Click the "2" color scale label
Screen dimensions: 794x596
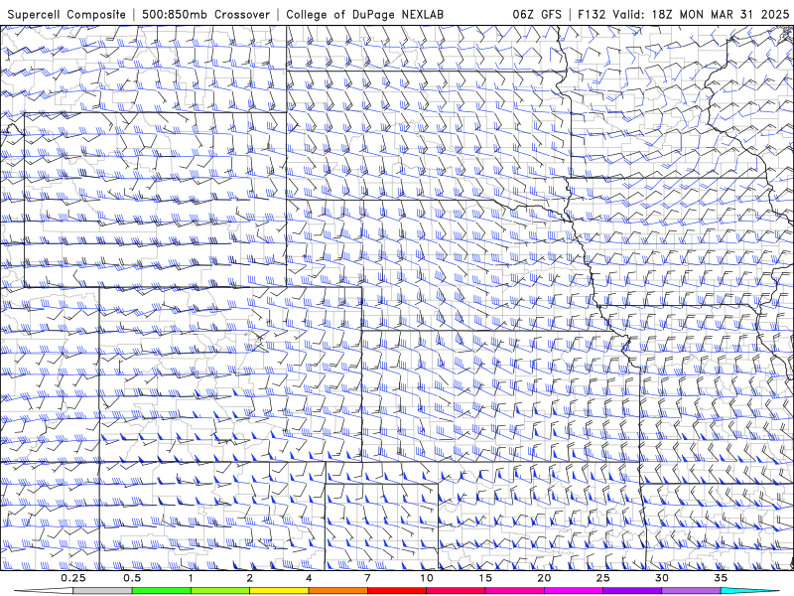coord(250,578)
